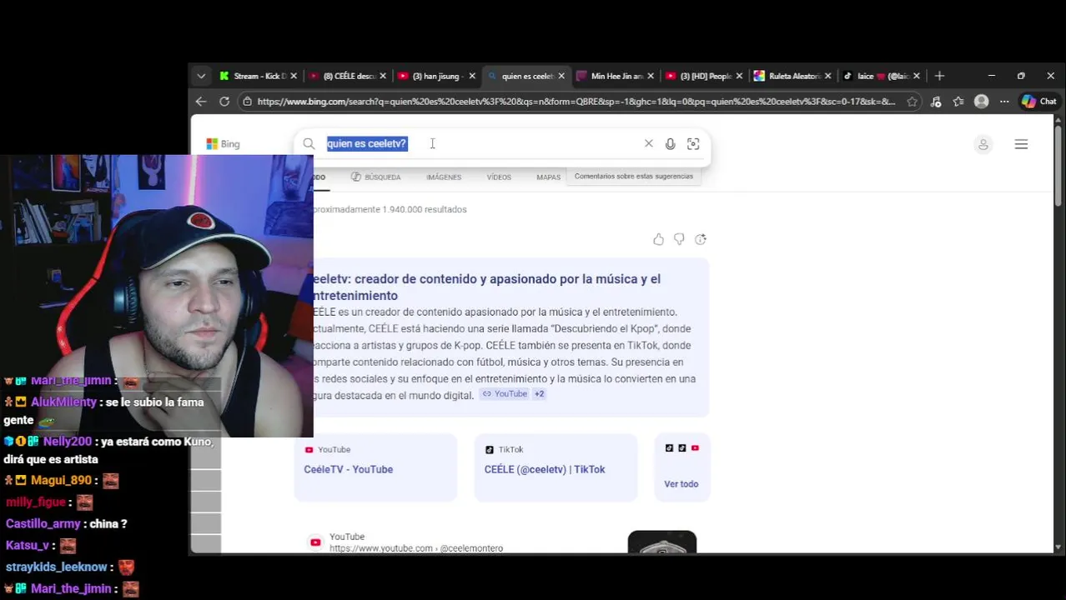Viewport: 1066px width, 600px height.
Task: Open CEÉLE (@ceeletv) TikTok card
Action: click(x=556, y=467)
